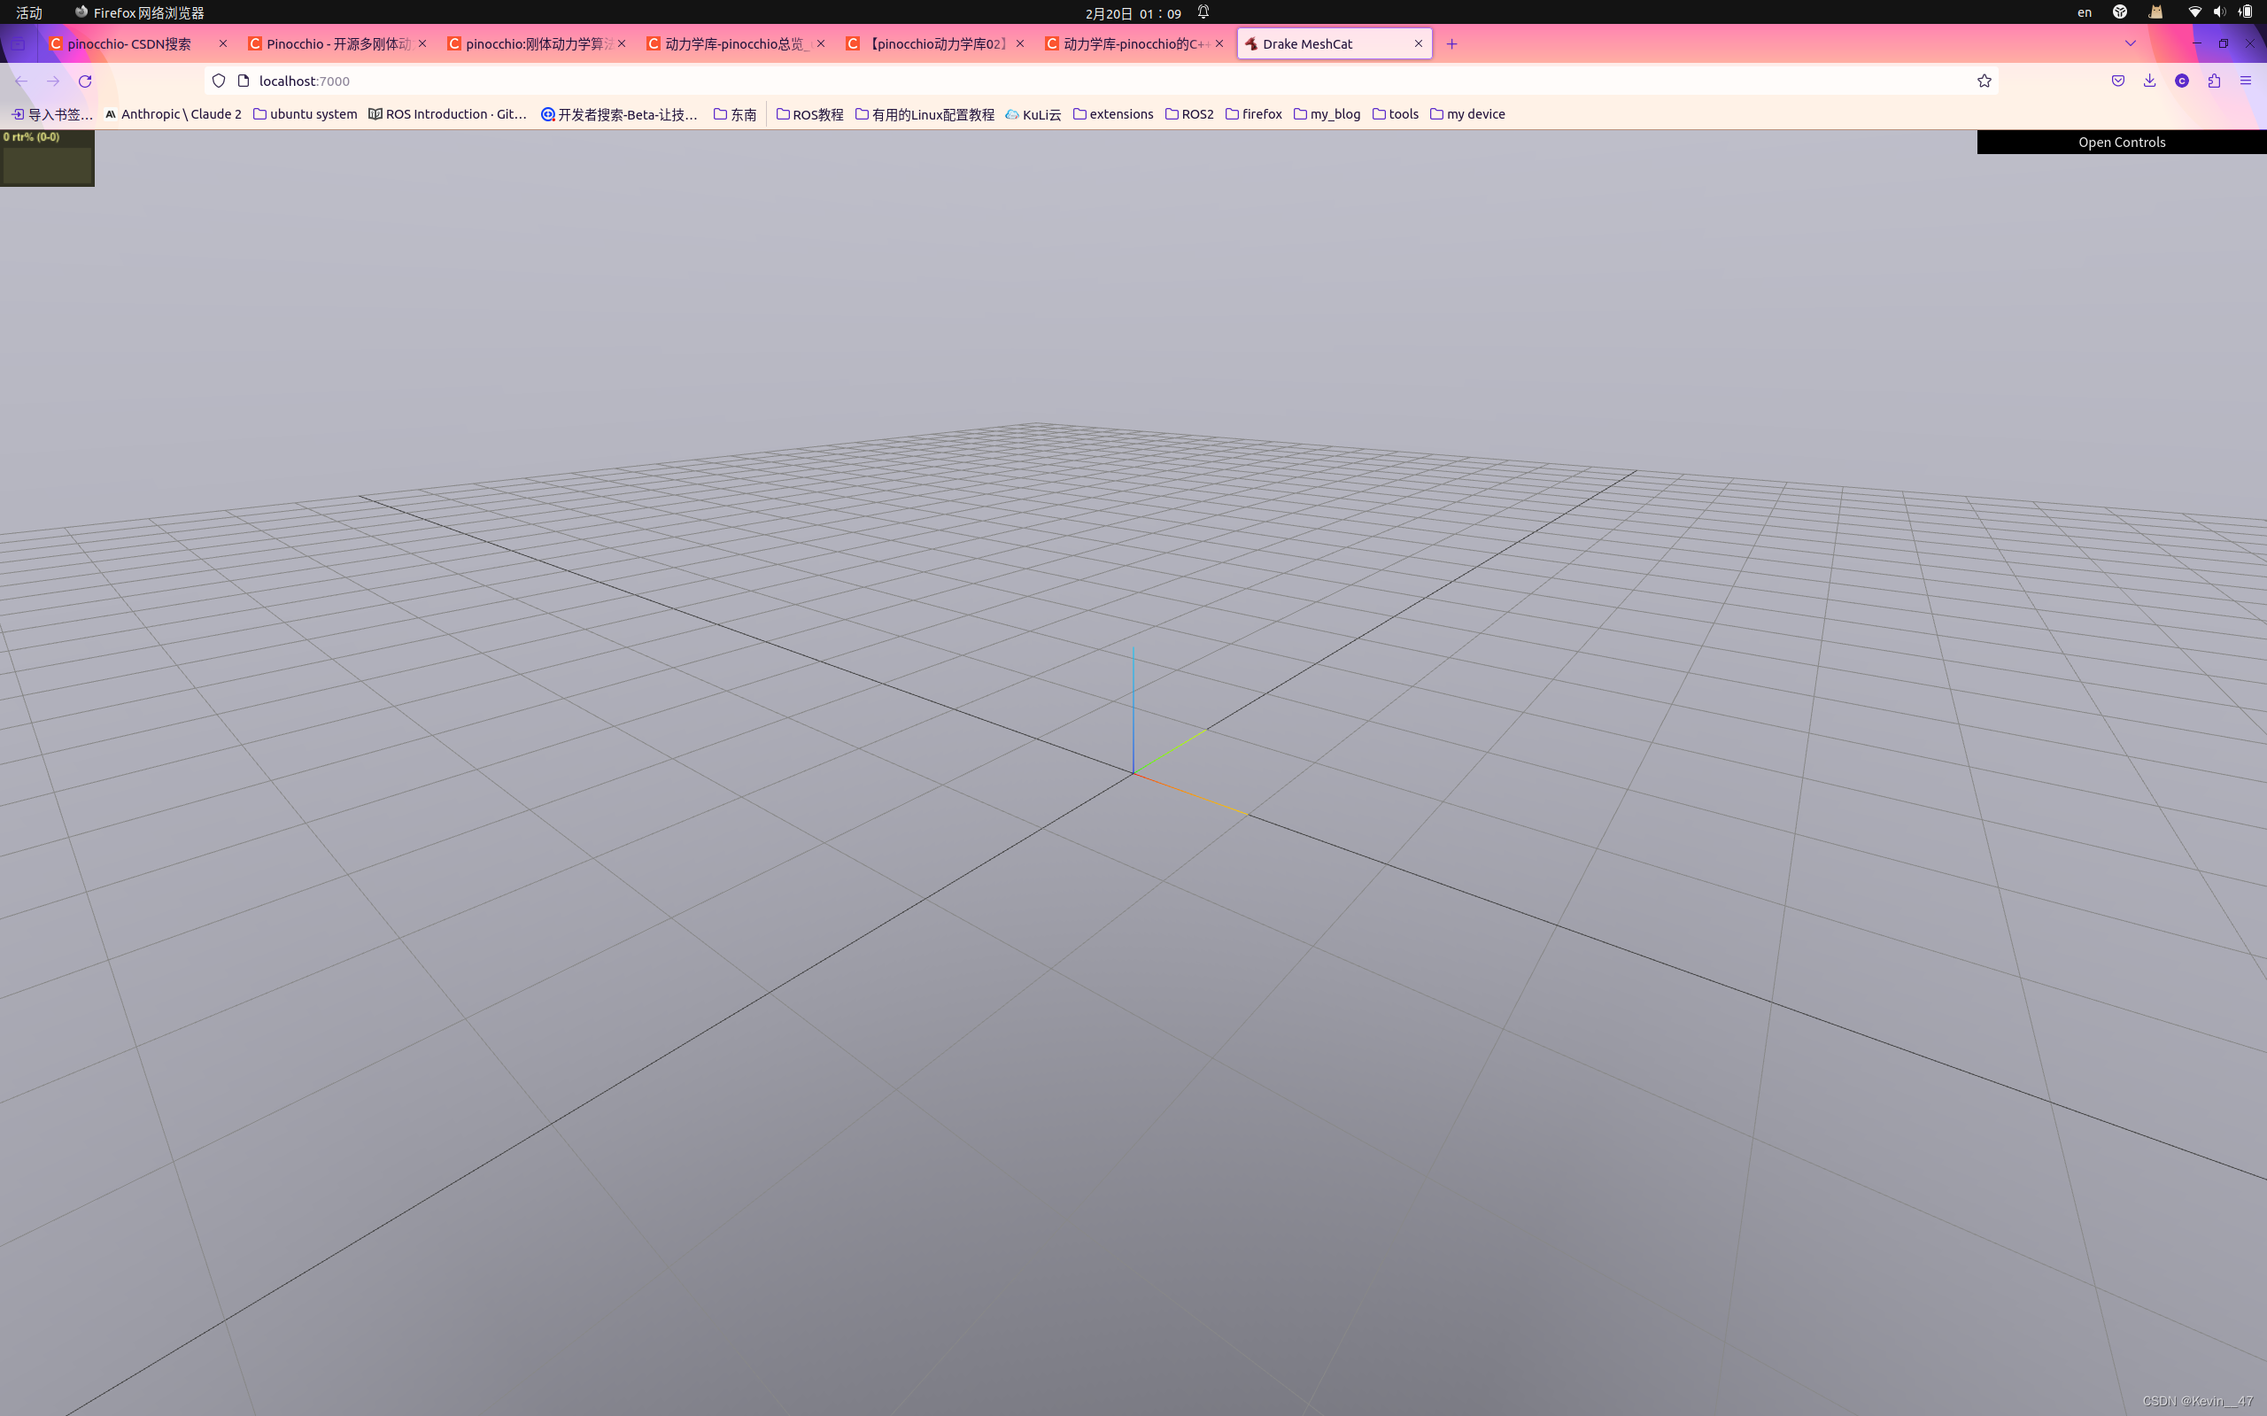Click the rtr% realtime rate panel

tap(47, 159)
